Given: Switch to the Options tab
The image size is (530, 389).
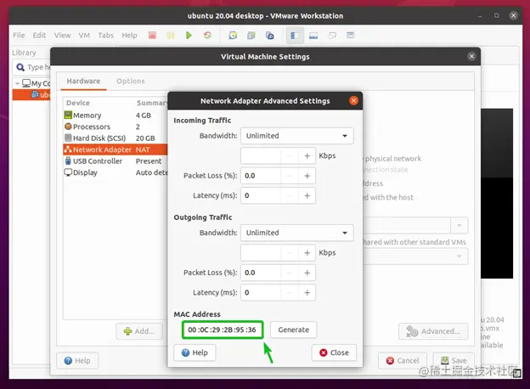Looking at the screenshot, I should pos(131,81).
